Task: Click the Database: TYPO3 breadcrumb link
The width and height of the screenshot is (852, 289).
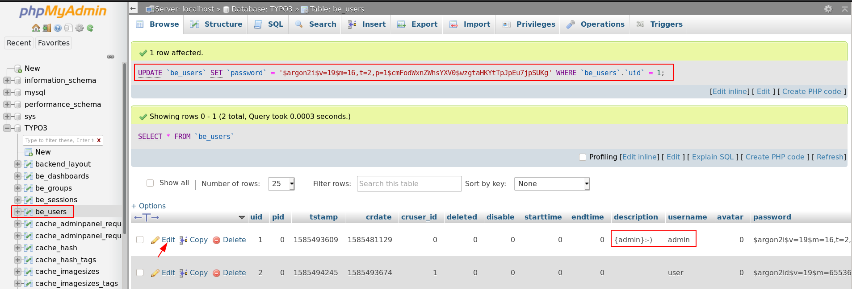Action: coord(262,9)
